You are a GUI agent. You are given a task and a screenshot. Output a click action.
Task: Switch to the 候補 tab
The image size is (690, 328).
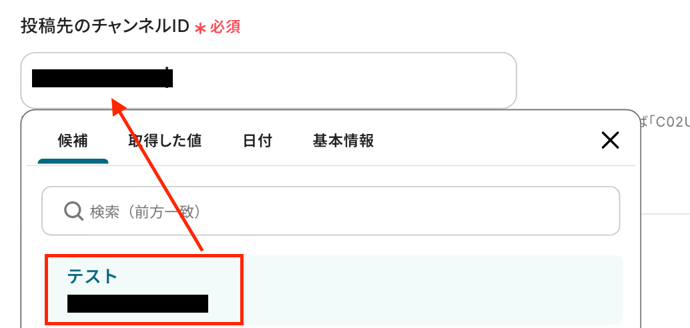(x=73, y=141)
